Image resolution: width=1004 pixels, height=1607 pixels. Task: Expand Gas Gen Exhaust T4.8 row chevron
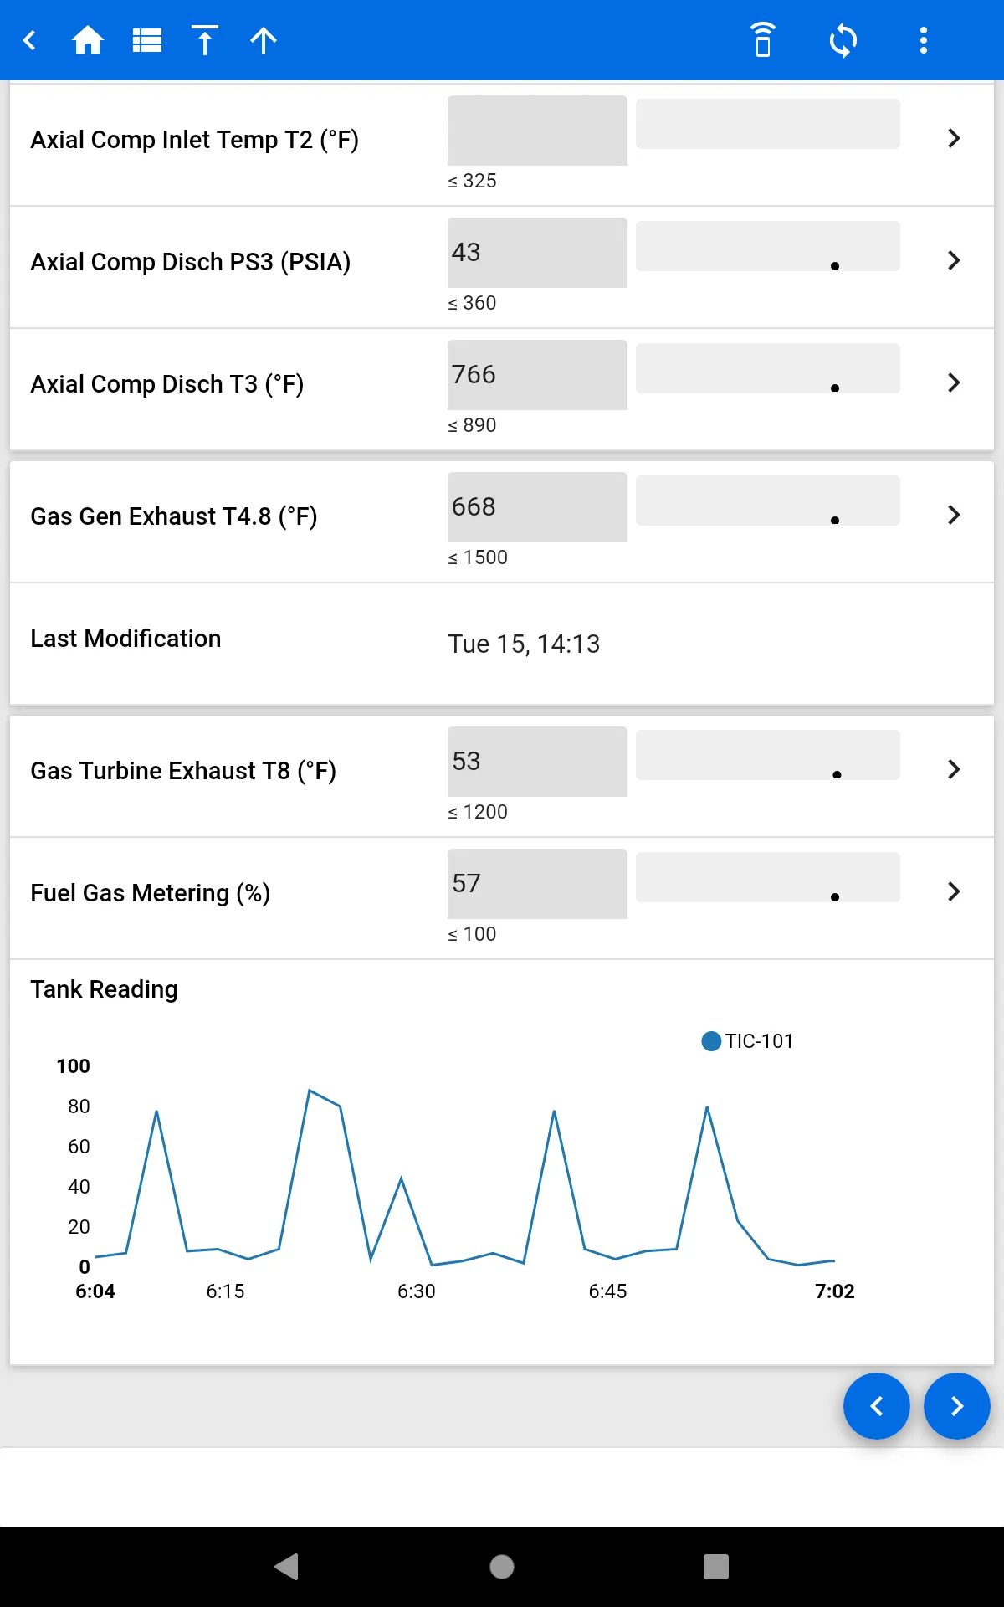click(x=954, y=516)
